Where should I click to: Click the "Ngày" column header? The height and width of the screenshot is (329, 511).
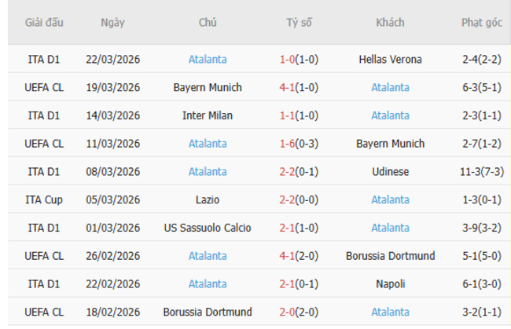click(x=112, y=22)
